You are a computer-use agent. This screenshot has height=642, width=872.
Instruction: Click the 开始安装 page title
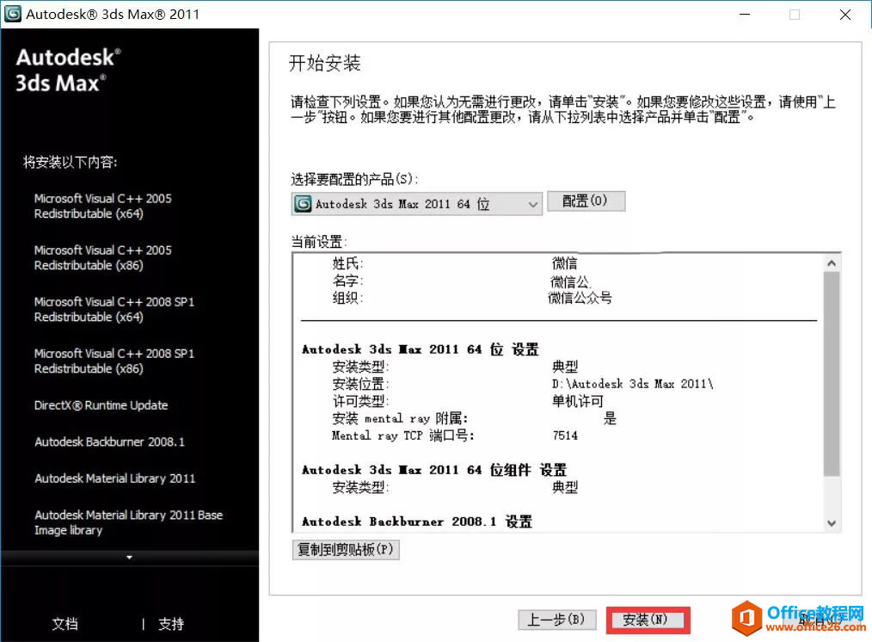pyautogui.click(x=325, y=63)
